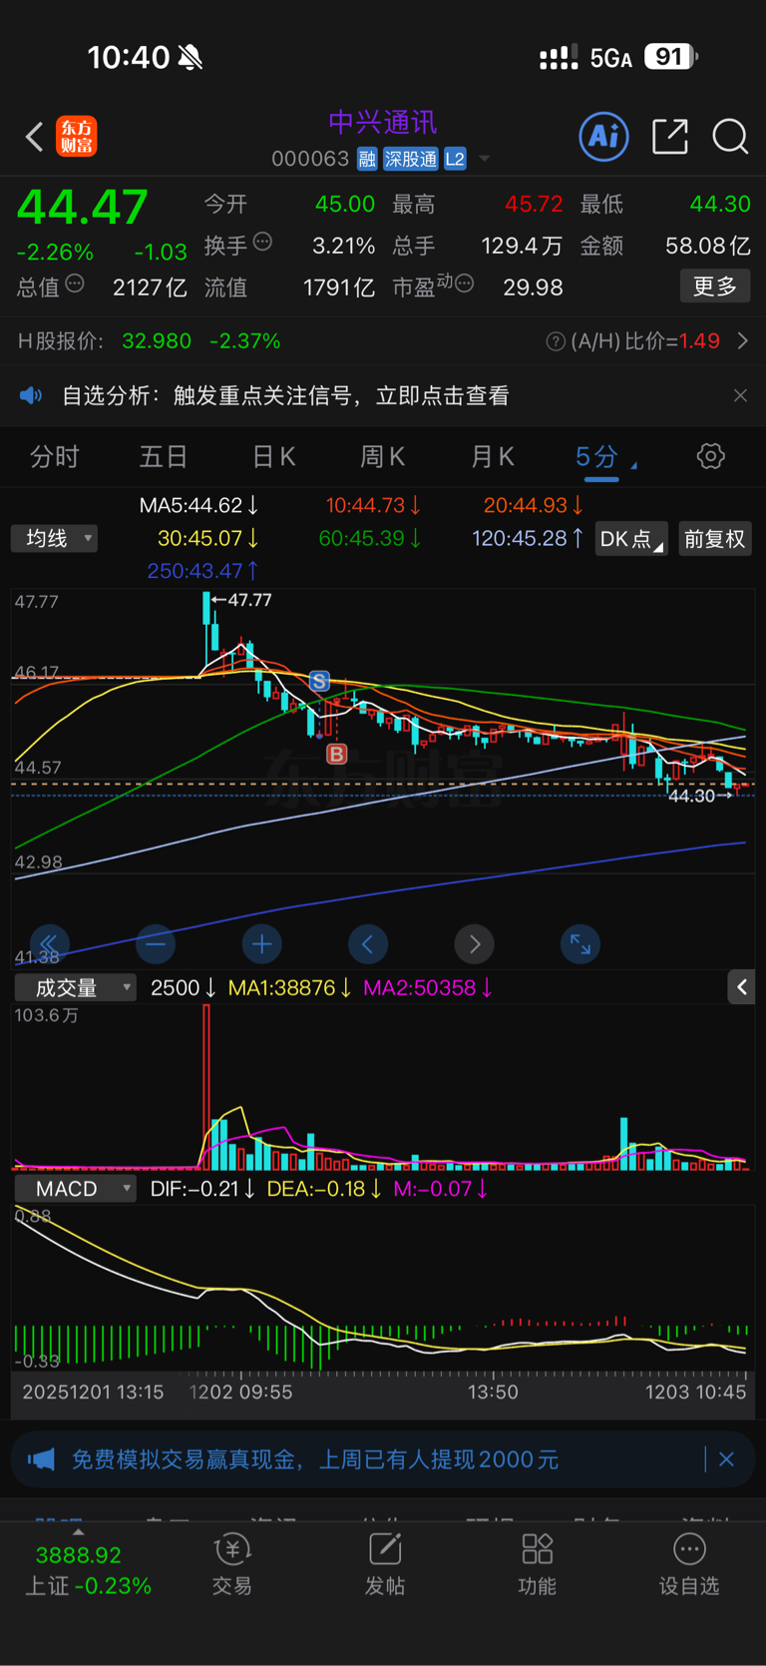
Task: Open 市盈 info circle icon
Action: pyautogui.click(x=464, y=284)
